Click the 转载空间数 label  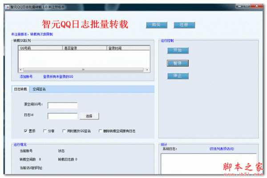(28, 159)
